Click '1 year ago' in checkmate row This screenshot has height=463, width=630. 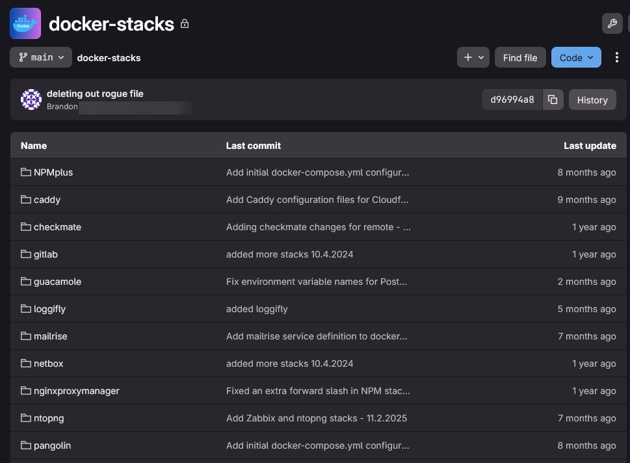[594, 227]
